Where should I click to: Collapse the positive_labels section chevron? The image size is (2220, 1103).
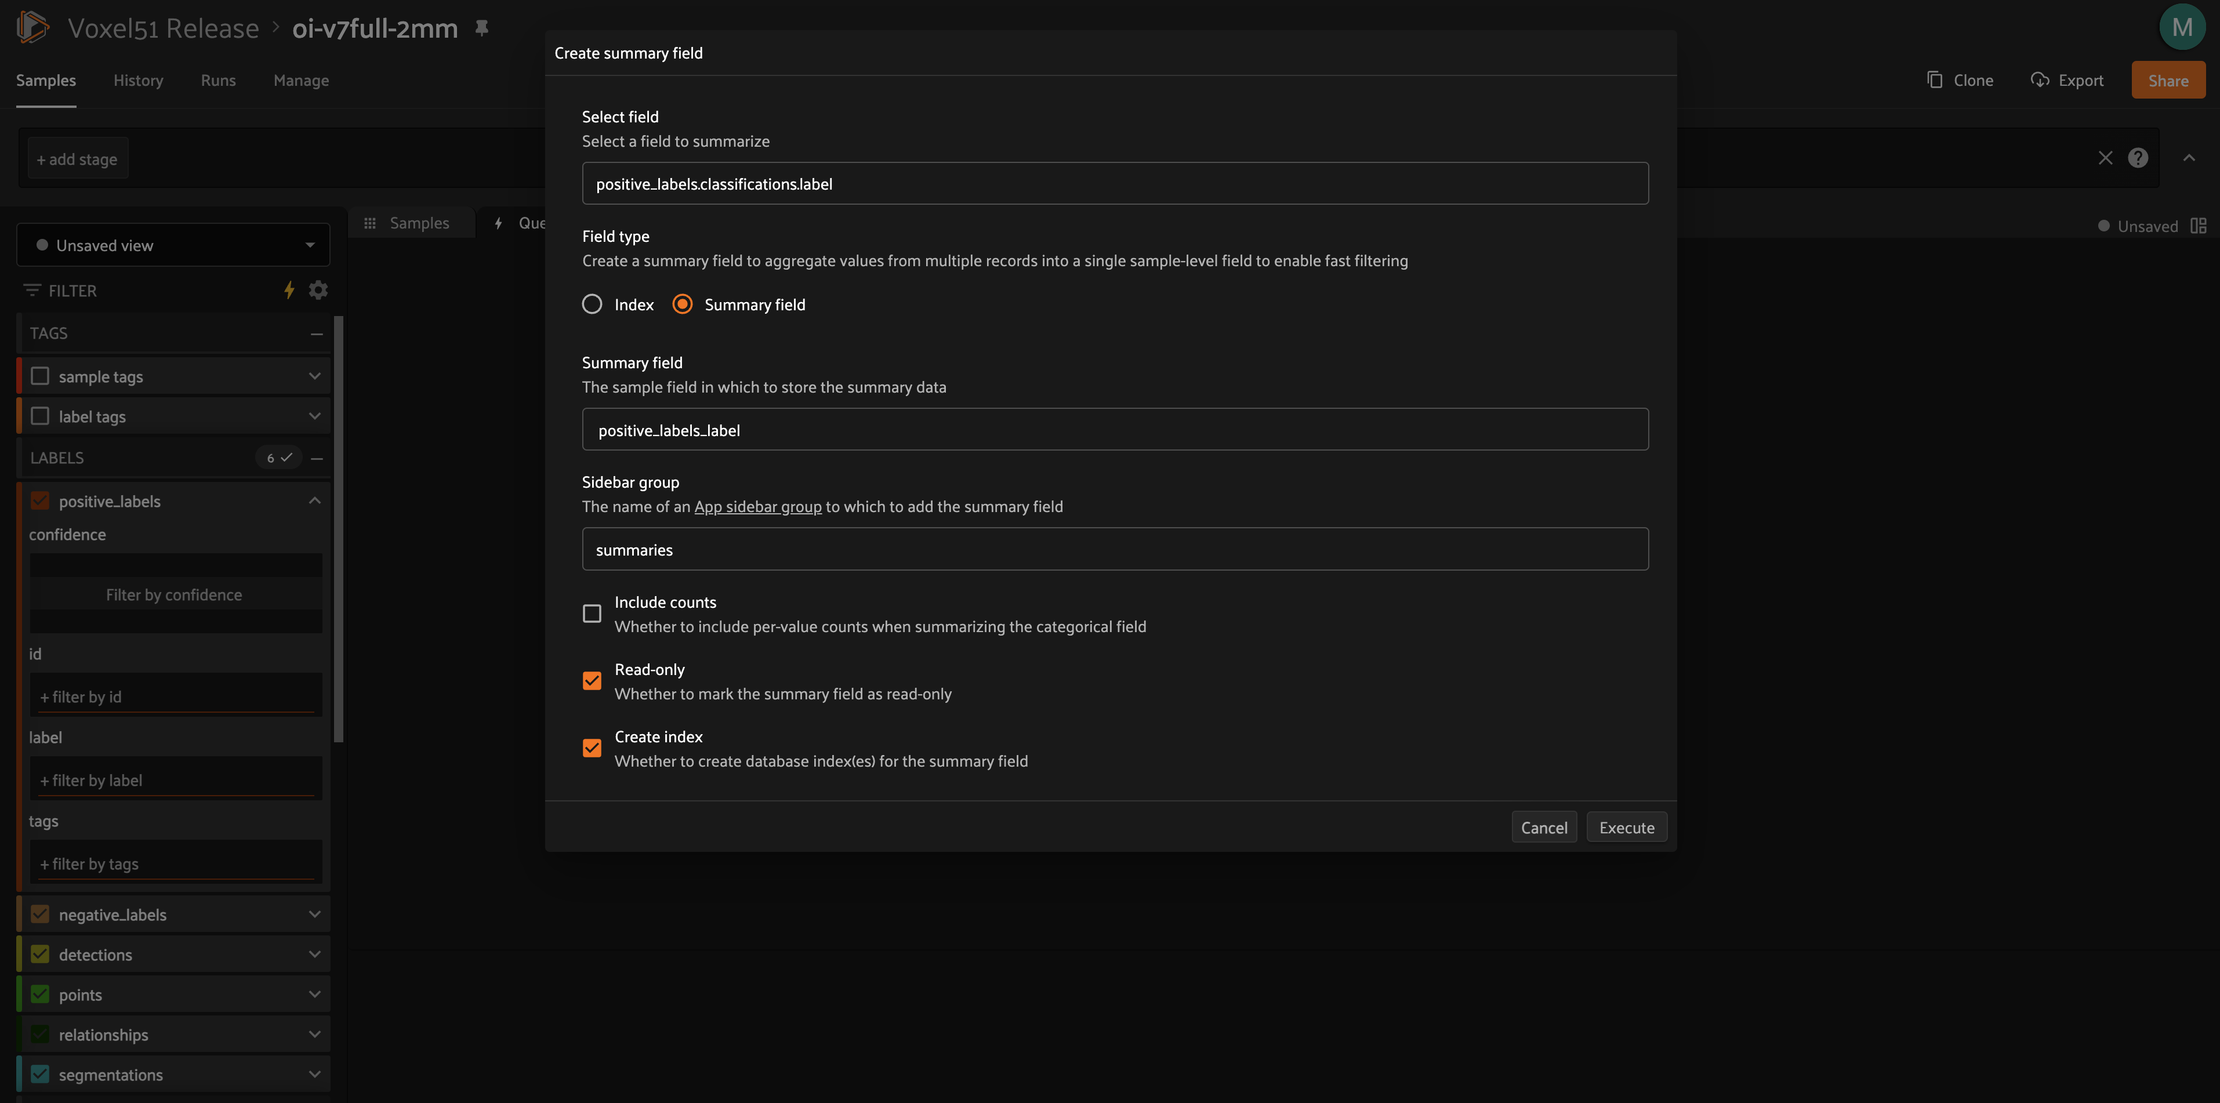coord(314,500)
